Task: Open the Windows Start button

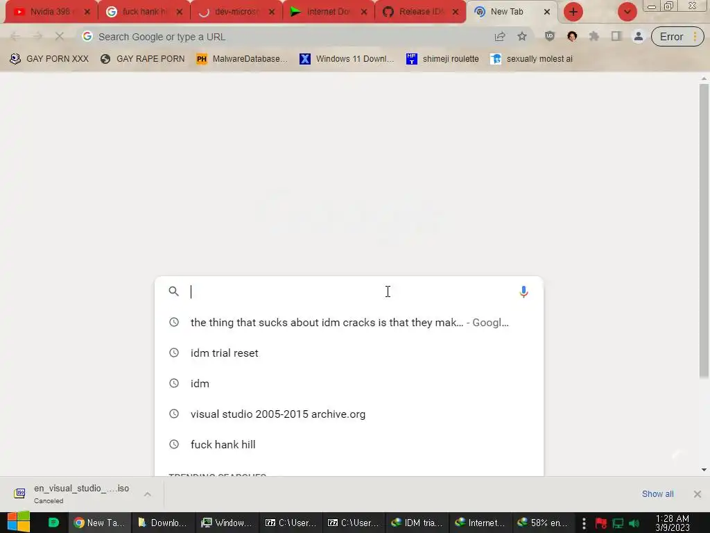Action: 19,522
